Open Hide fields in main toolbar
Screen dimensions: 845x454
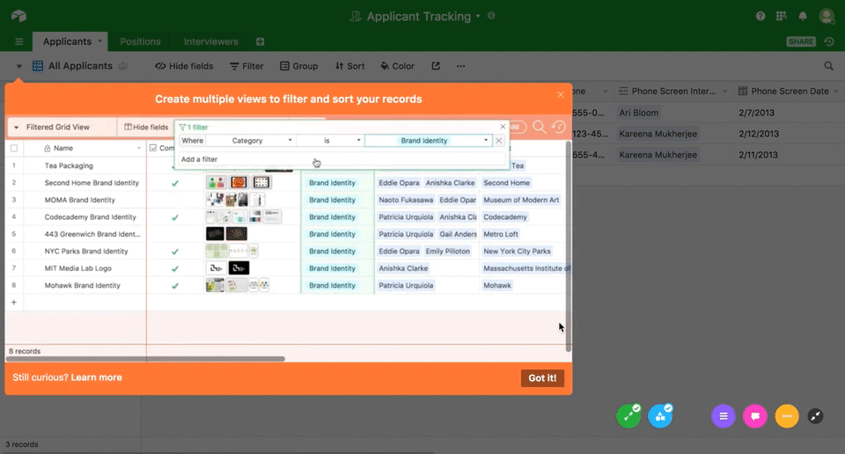point(184,66)
